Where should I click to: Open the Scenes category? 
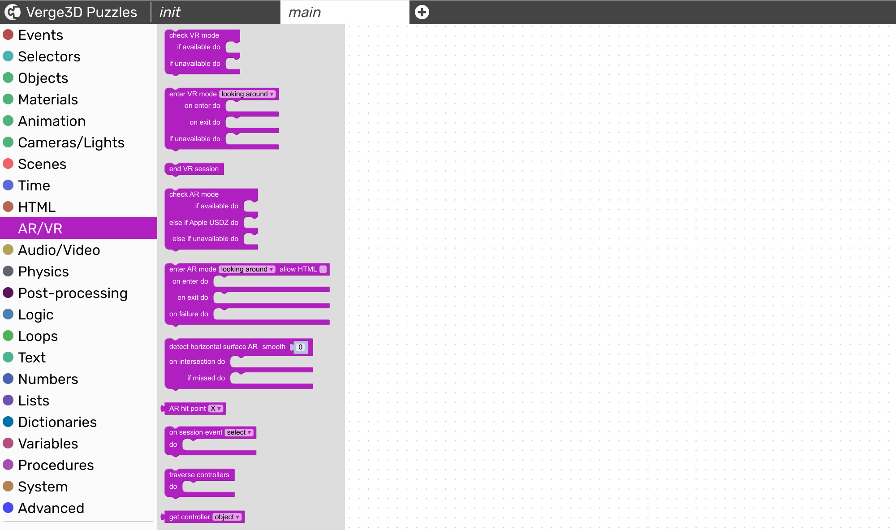pyautogui.click(x=78, y=164)
